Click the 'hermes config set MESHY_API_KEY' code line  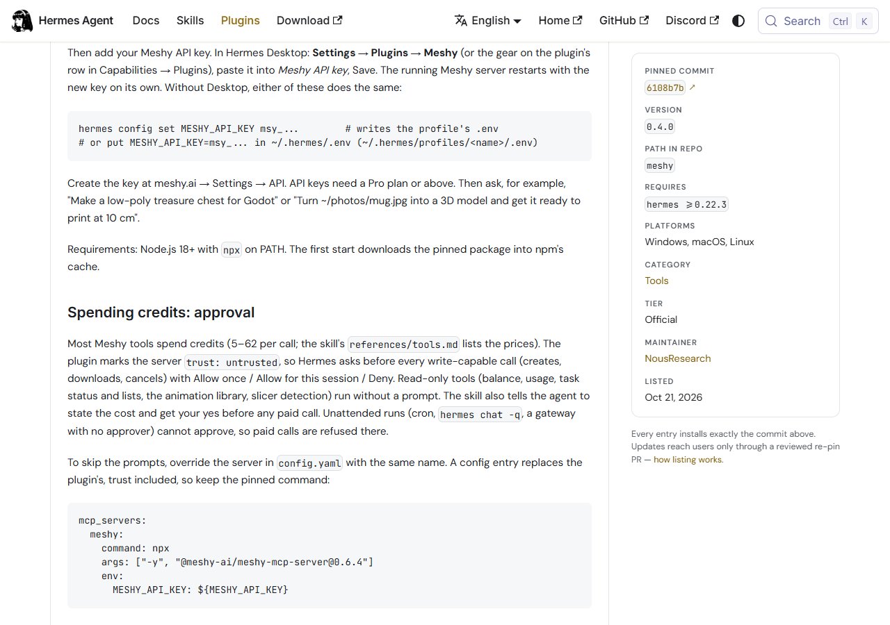[289, 128]
